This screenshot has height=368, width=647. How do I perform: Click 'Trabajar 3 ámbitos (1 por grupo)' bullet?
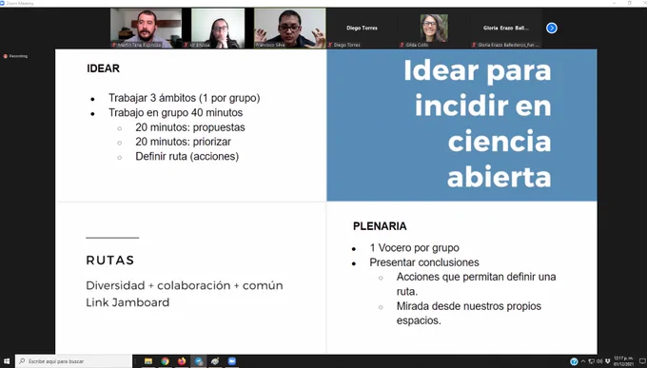pos(184,98)
